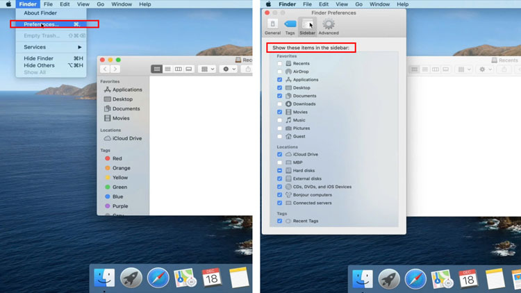This screenshot has width=521, height=293.
Task: Choose About Finder from the open menu
Action: pos(40,13)
